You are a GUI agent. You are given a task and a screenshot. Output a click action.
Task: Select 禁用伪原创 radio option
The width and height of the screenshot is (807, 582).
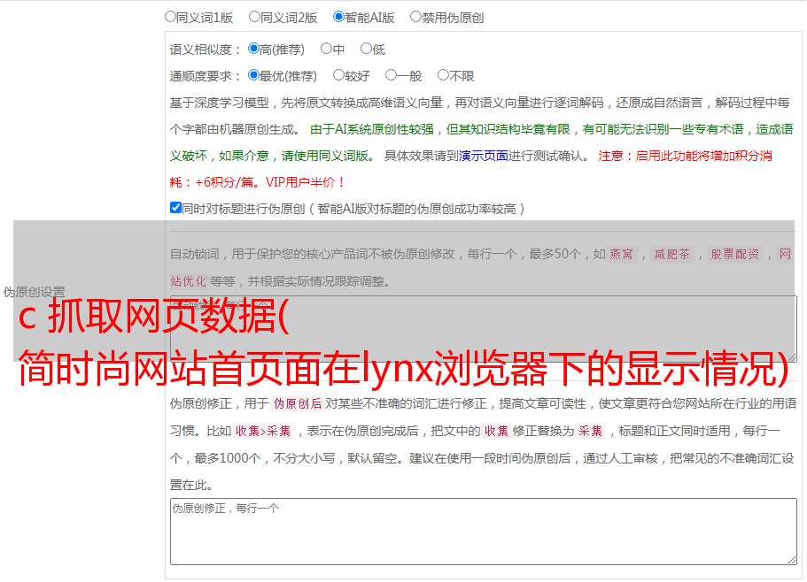point(415,17)
